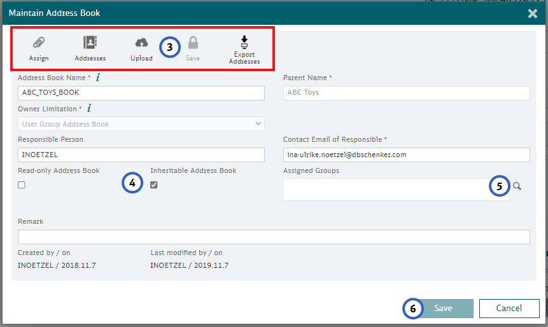The image size is (548, 327).
Task: Click info icon beside Address Book Name
Action: (98, 77)
